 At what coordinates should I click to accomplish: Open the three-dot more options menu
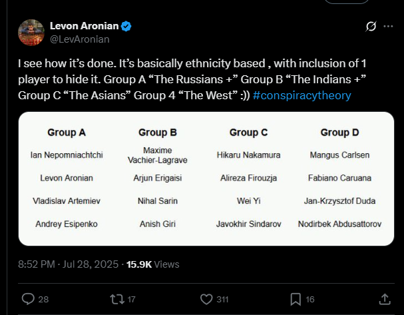pyautogui.click(x=387, y=27)
